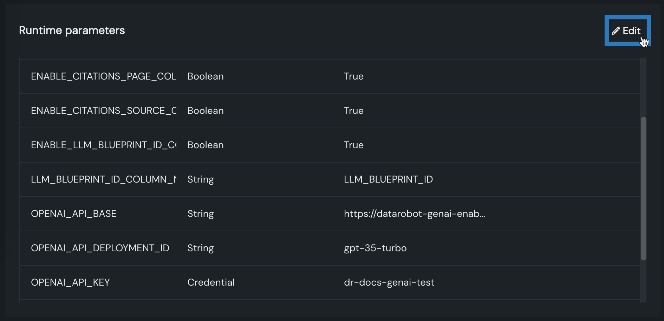664x321 pixels.
Task: Click the True value for ENABLE_LLM_BLUEPRINT_ID_C
Action: [353, 145]
